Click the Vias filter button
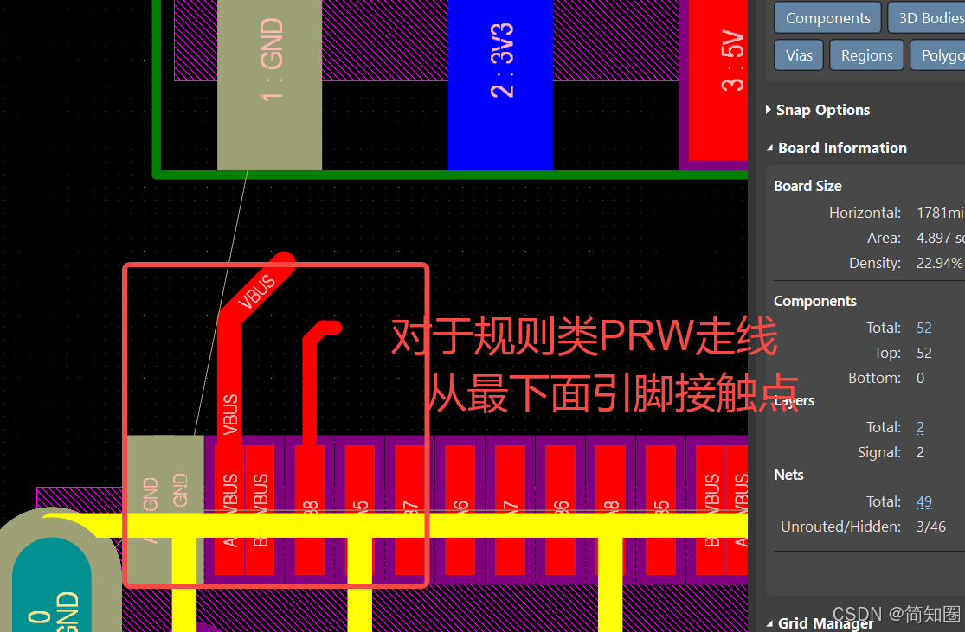 pos(799,55)
